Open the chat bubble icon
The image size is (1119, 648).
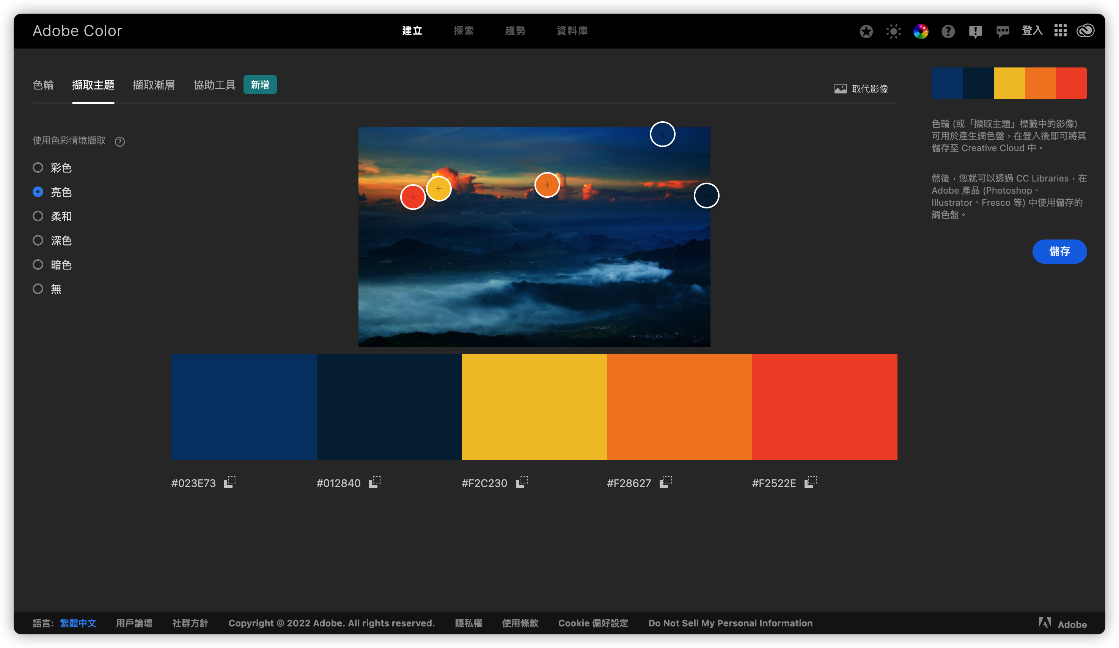(x=1003, y=31)
